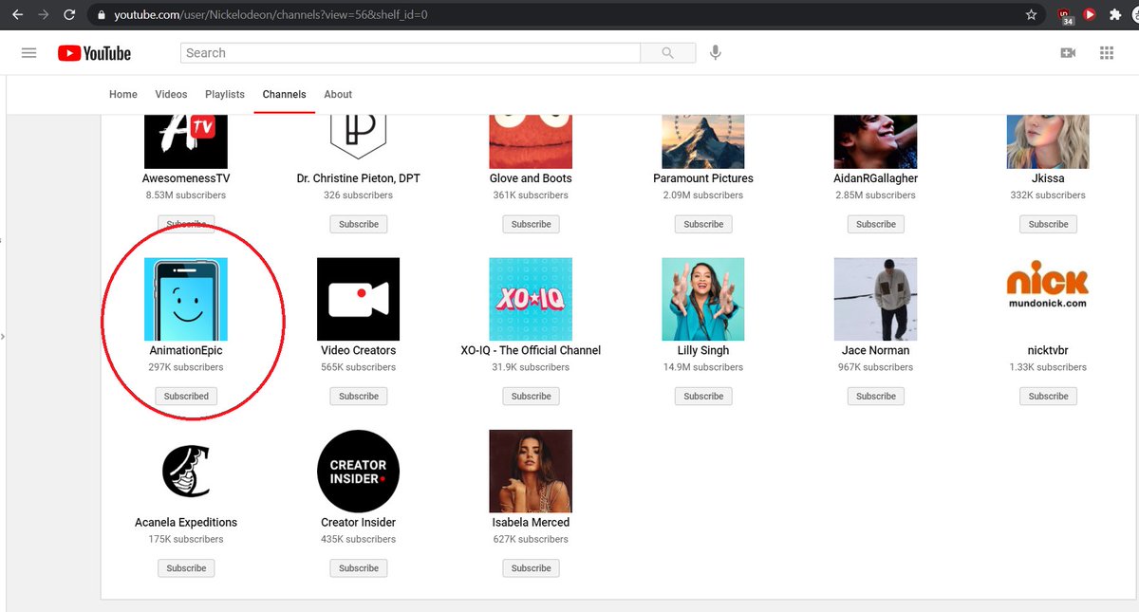Image resolution: width=1139 pixels, height=612 pixels.
Task: Subscribe to Video Creators
Action: pyautogui.click(x=359, y=396)
